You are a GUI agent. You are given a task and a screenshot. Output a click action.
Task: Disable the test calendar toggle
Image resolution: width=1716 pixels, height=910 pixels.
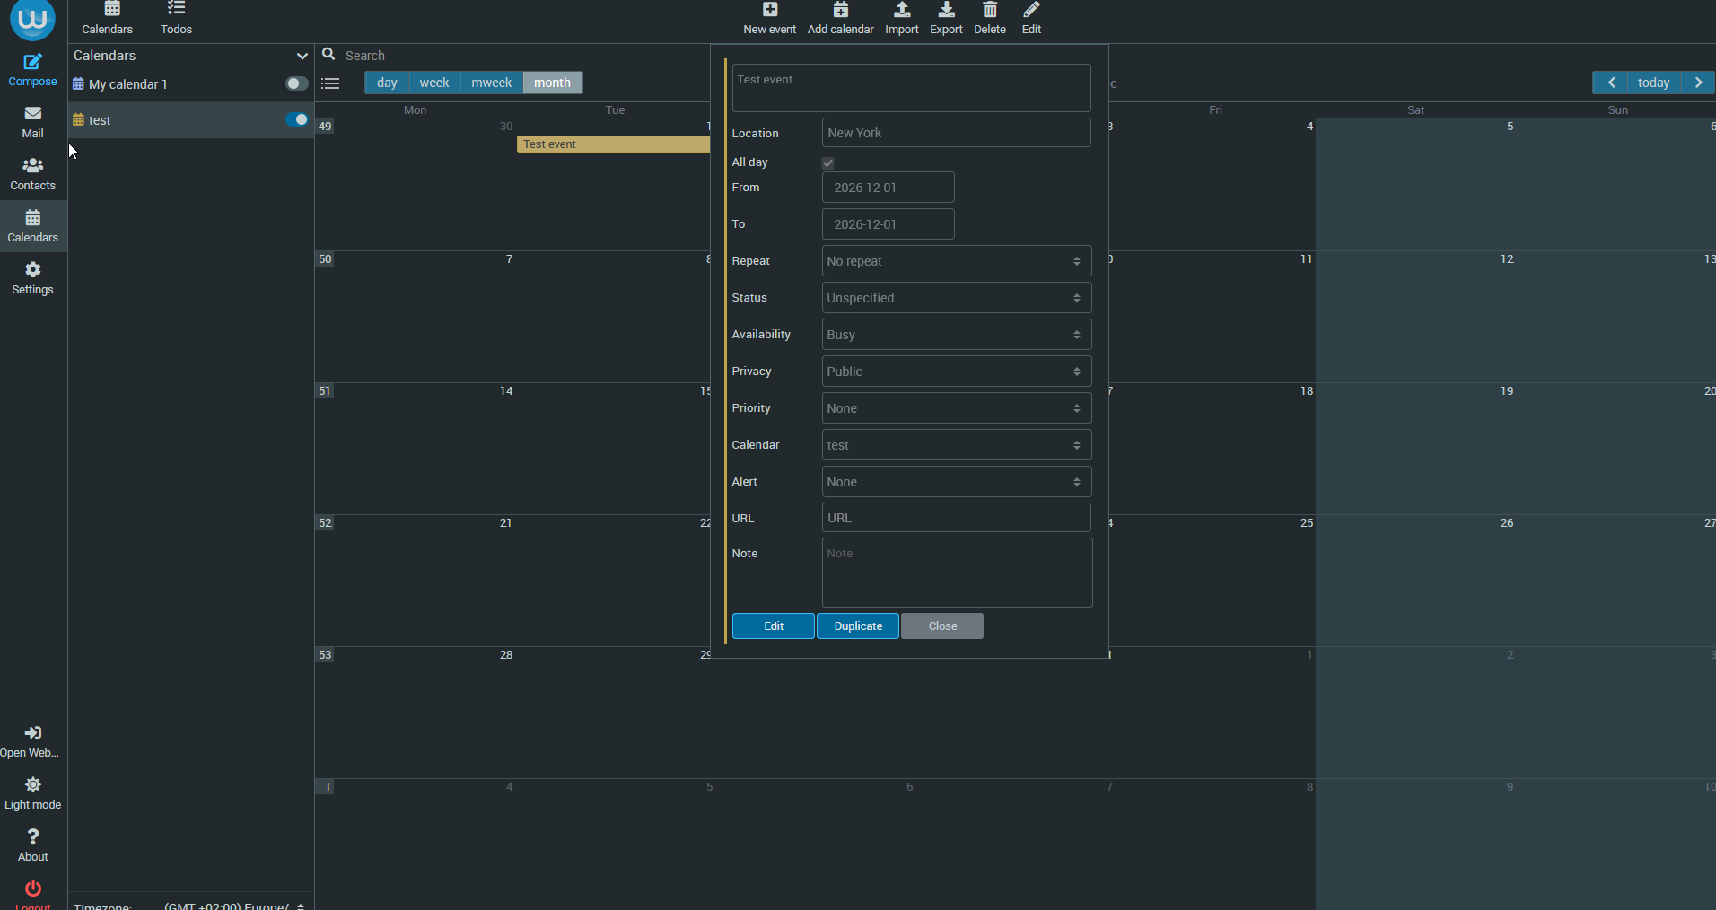pos(296,119)
